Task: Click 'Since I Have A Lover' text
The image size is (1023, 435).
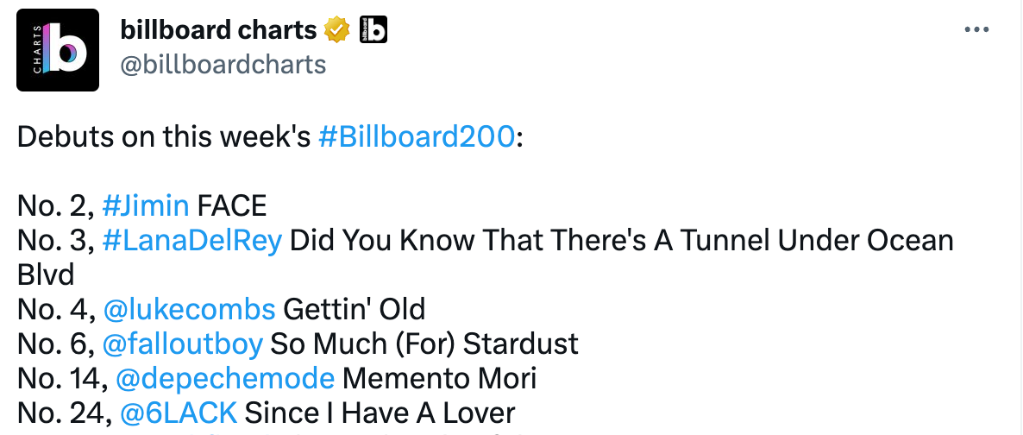Action: [380, 413]
